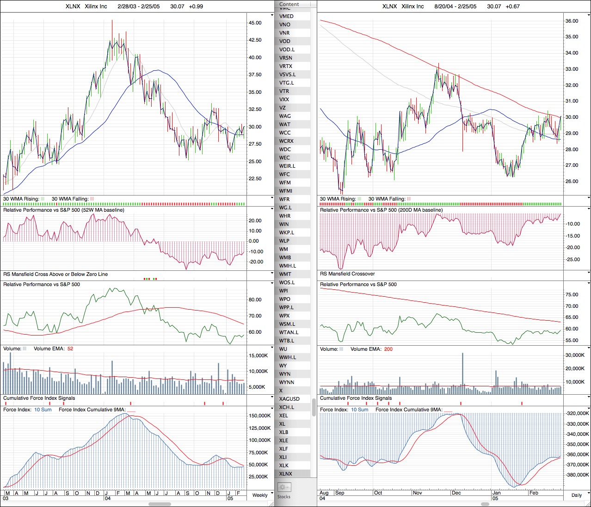Image resolution: width=591 pixels, height=507 pixels.
Task: Select the XLNX ticker in the list
Action: pos(286,474)
